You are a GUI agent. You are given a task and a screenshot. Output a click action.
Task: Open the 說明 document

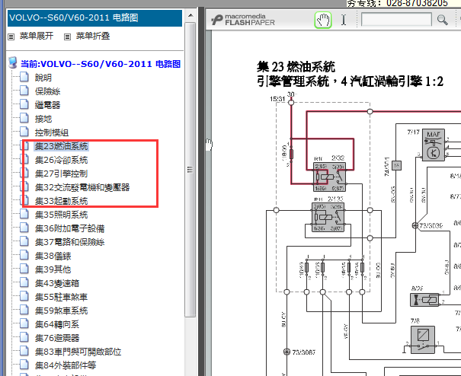pos(43,78)
